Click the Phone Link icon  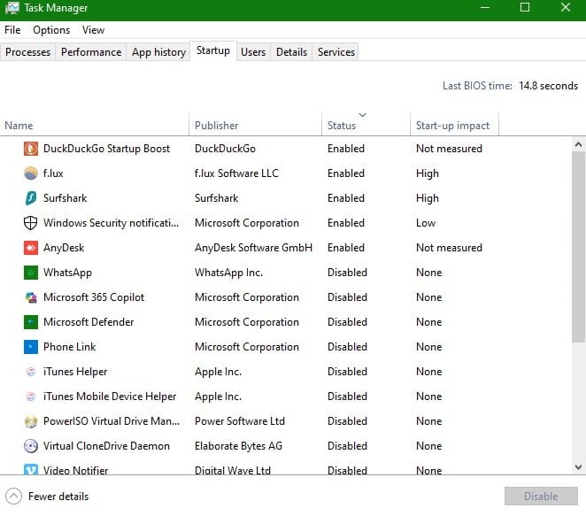click(31, 347)
